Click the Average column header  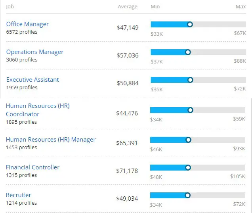127,7
